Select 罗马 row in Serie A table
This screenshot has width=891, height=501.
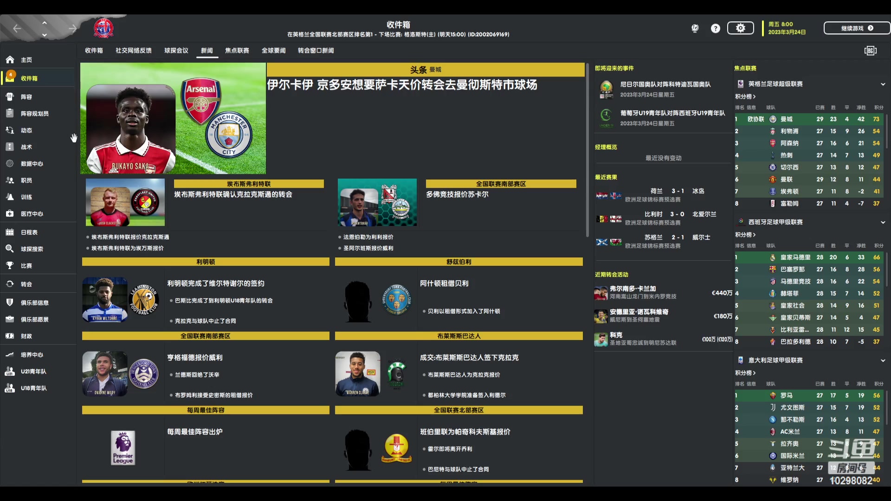[809, 396]
